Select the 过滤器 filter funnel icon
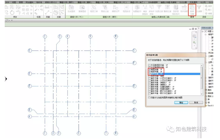This screenshot has width=220, height=140. (199, 8)
